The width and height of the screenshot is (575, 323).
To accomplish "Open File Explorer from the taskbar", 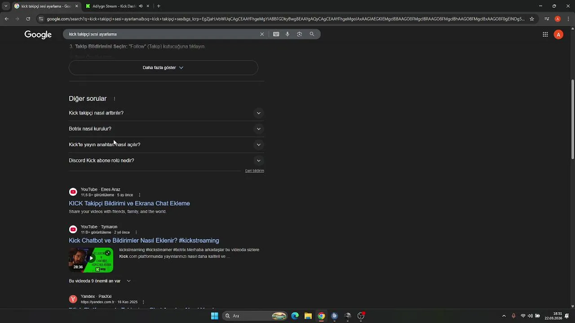I will [308, 316].
